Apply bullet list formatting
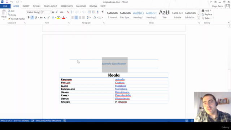Viewport: 231px width, 130px height. point(73,12)
